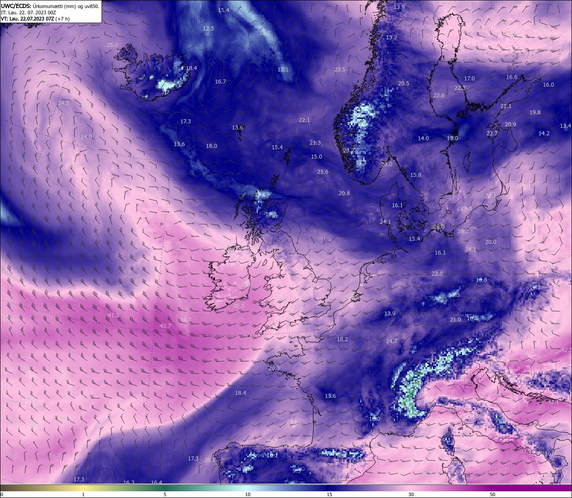The width and height of the screenshot is (572, 498).
Task: Click the 'UWC/ECDS: Úrkomumætti (mm) og uv850.' title text
Action: tap(50, 6)
